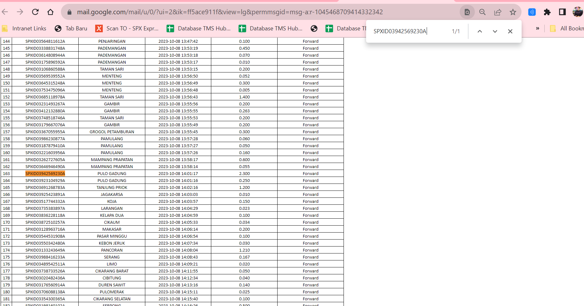This screenshot has height=306, width=584.
Task: Click the KELAPA DUA destination cell
Action: pos(112,215)
